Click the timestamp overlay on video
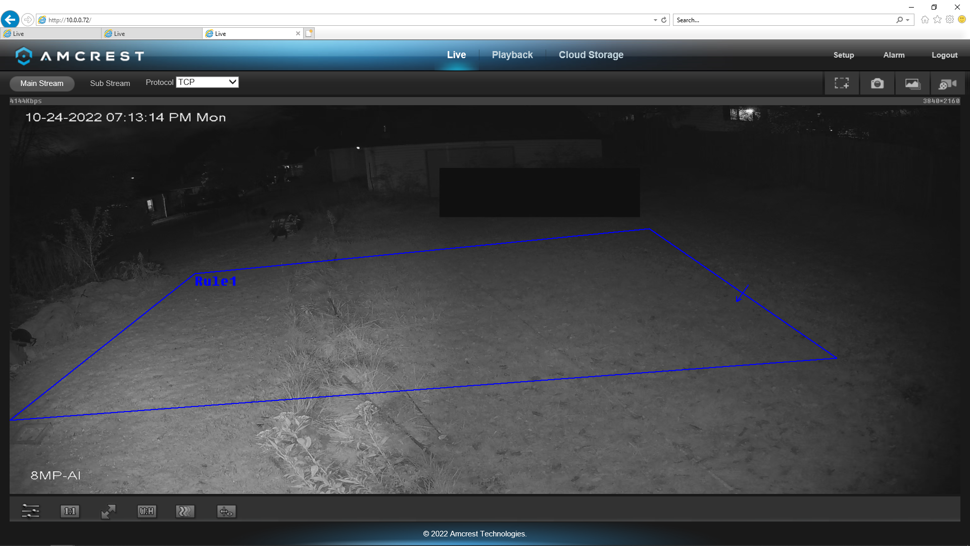Viewport: 970px width, 546px height. (126, 117)
